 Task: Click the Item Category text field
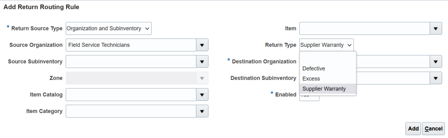pyautogui.click(x=131, y=111)
